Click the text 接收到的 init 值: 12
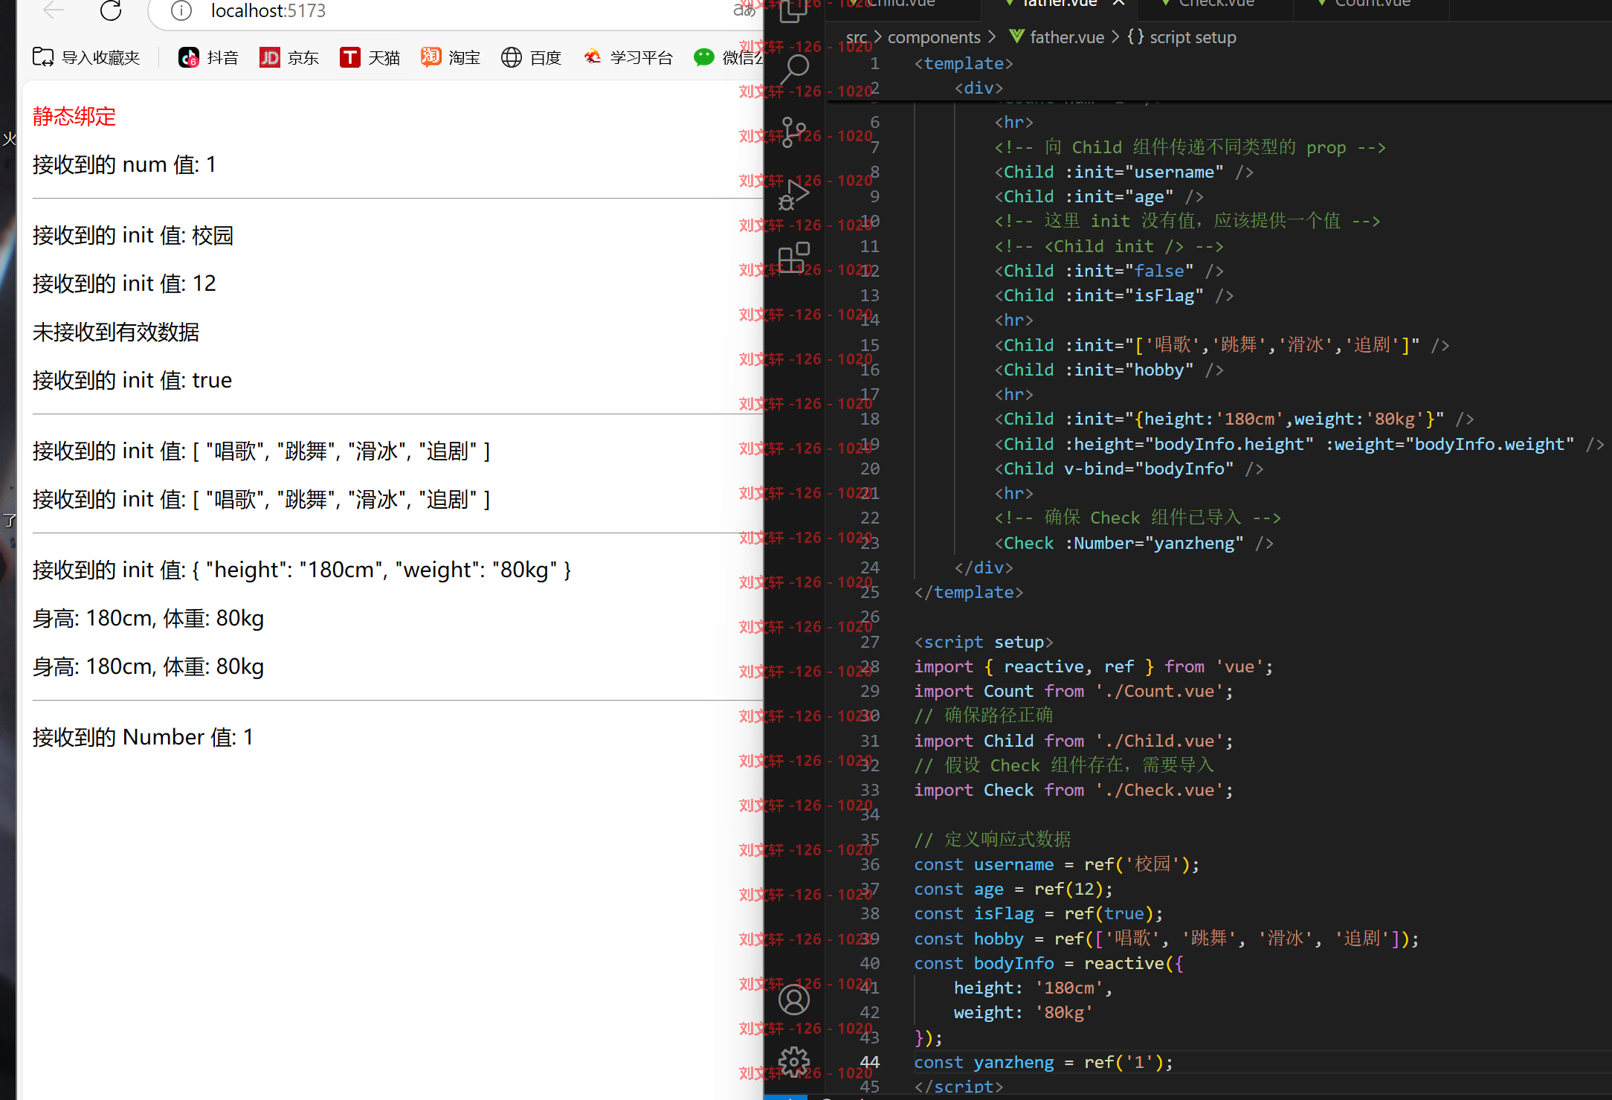The width and height of the screenshot is (1612, 1100). coord(124,283)
